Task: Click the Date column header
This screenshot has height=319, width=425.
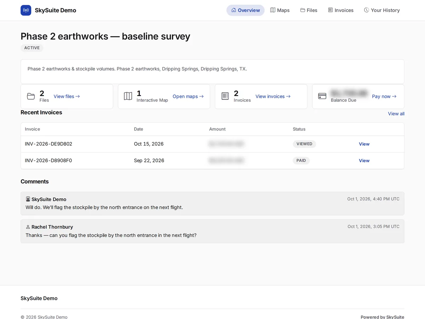Action: pos(138,129)
